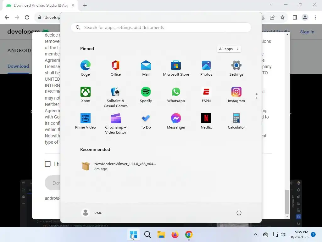The height and width of the screenshot is (242, 322).
Task: Open Chrome tab search chevron
Action: (x=271, y=4)
